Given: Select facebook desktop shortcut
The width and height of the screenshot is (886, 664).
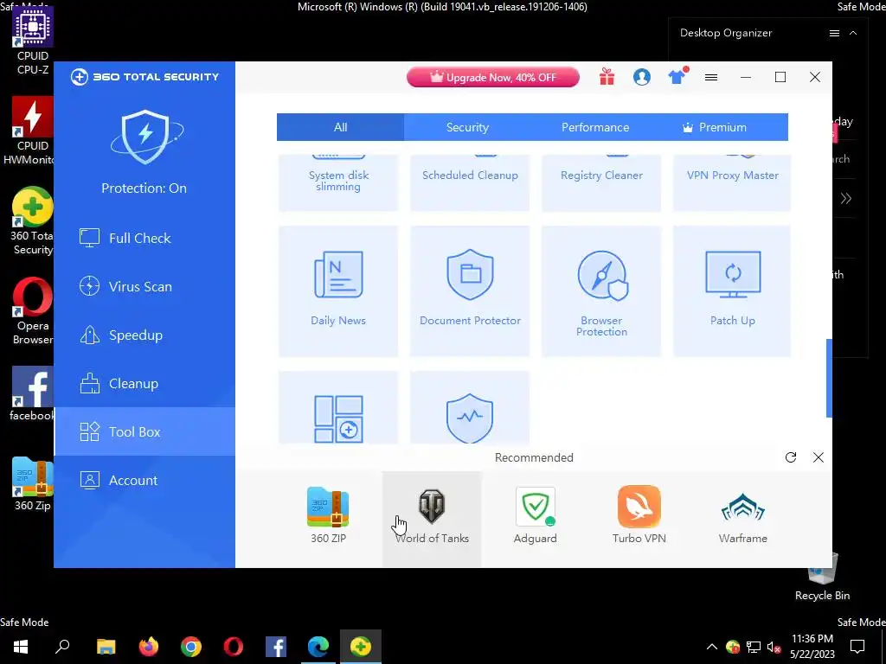Looking at the screenshot, I should (x=32, y=394).
